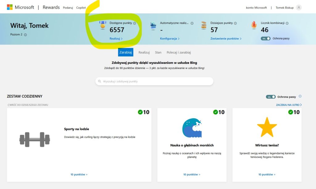Viewport: 316px width, 189px height.
Task: Open the Polecaj i zarabiaj tab
Action: [x=179, y=52]
